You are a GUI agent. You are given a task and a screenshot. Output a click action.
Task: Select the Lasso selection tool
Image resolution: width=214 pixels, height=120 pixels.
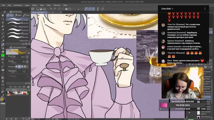pyautogui.click(x=3, y=33)
